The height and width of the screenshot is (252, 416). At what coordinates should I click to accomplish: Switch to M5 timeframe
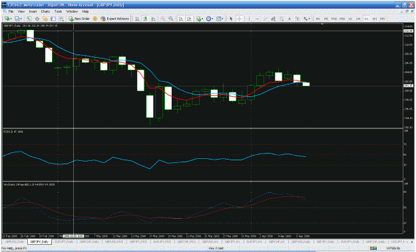click(x=325, y=19)
